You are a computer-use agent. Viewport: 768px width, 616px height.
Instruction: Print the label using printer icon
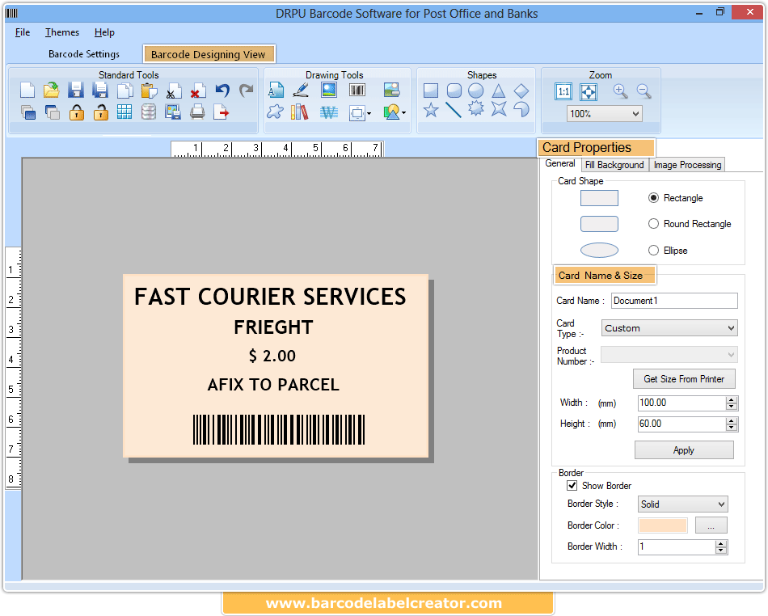197,112
